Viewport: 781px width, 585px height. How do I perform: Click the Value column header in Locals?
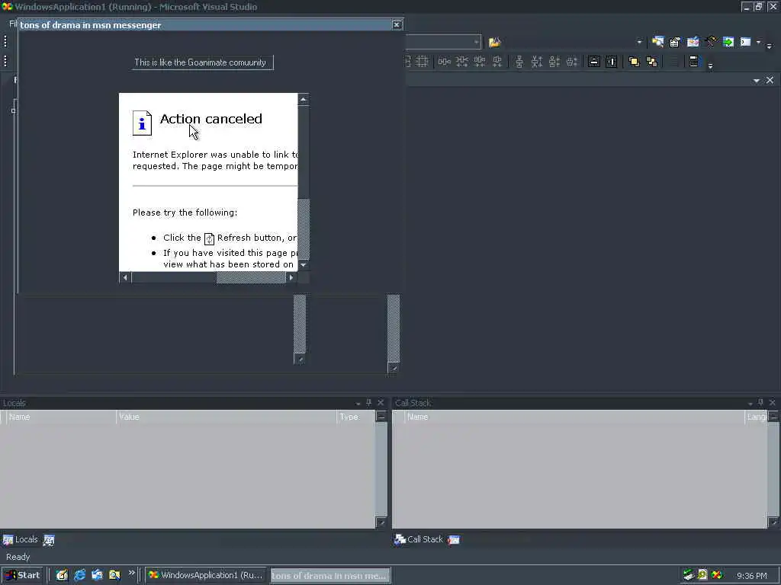coord(227,417)
